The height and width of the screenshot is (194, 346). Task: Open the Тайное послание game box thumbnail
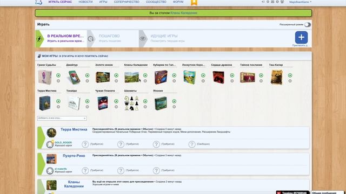[x=248, y=77]
